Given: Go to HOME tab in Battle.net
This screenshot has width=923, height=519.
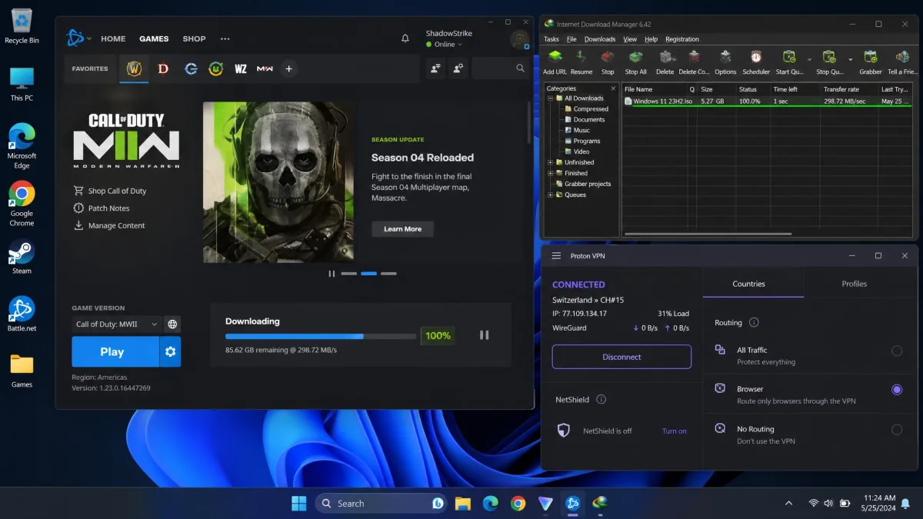Looking at the screenshot, I should 113,38.
